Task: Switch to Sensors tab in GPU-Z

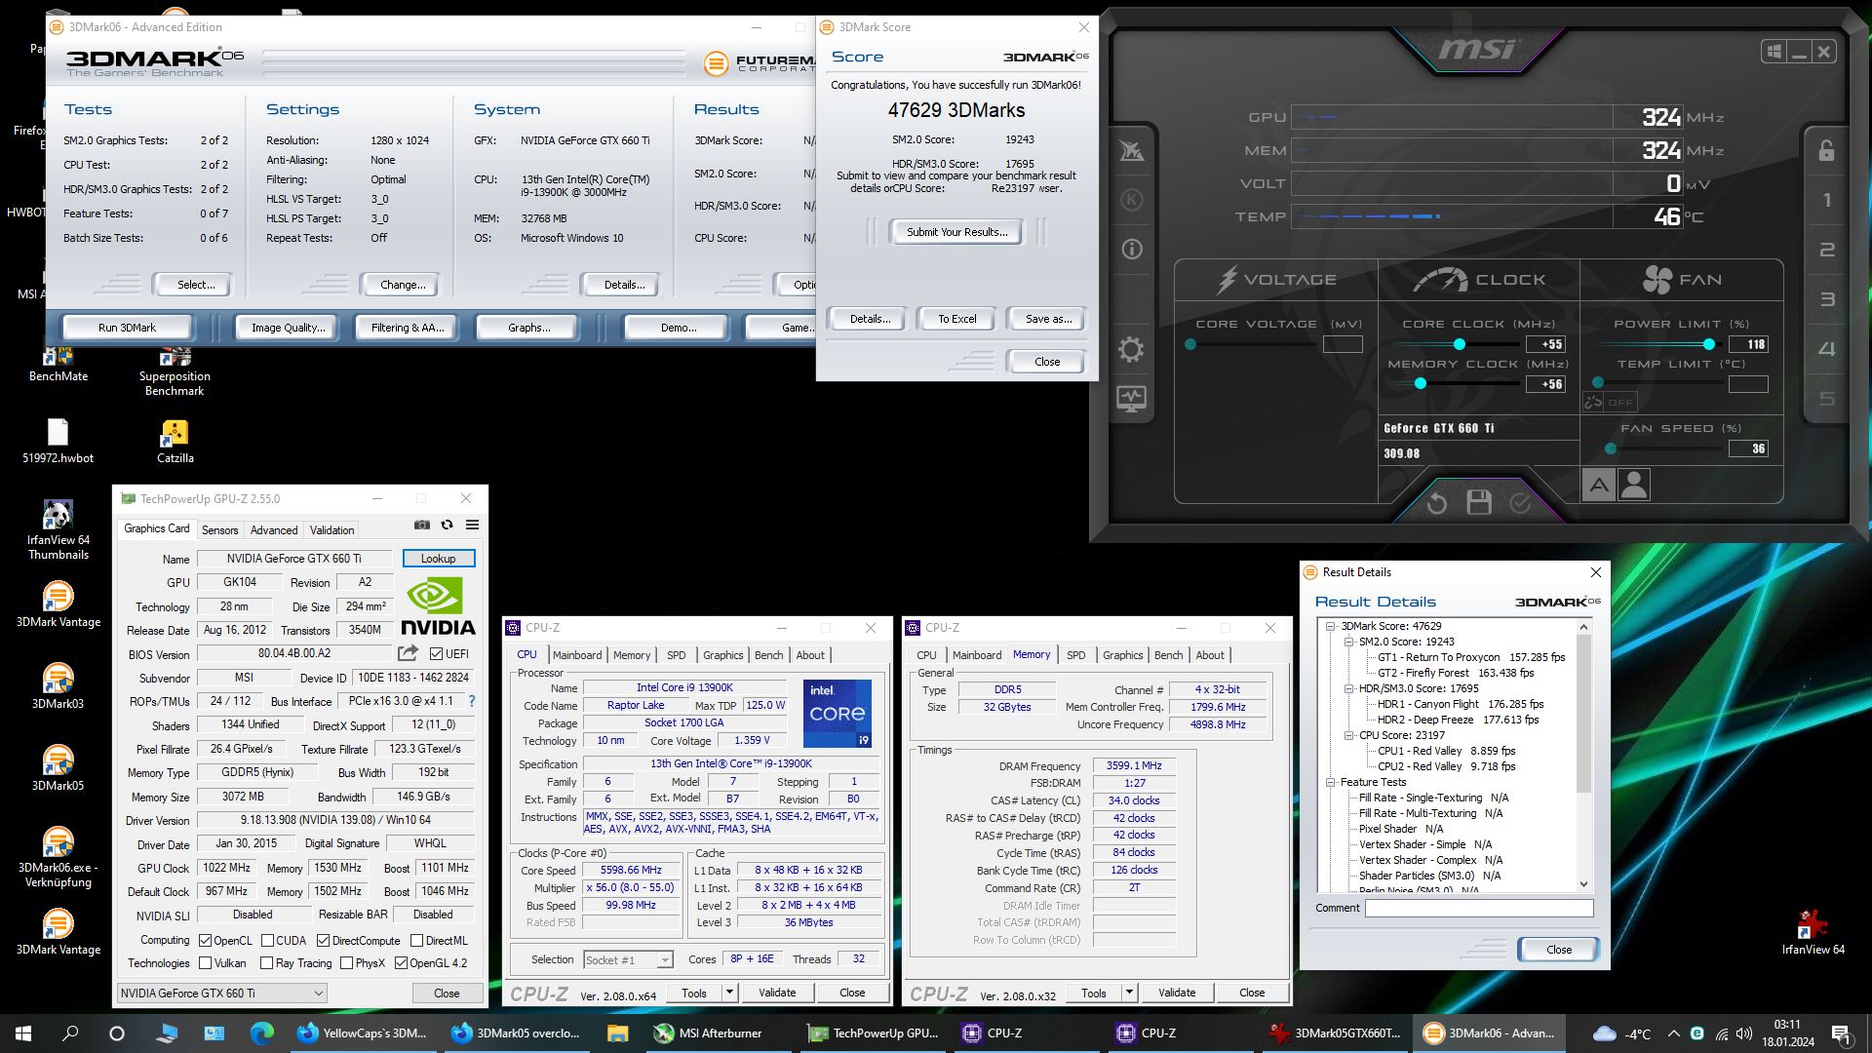Action: [x=219, y=530]
